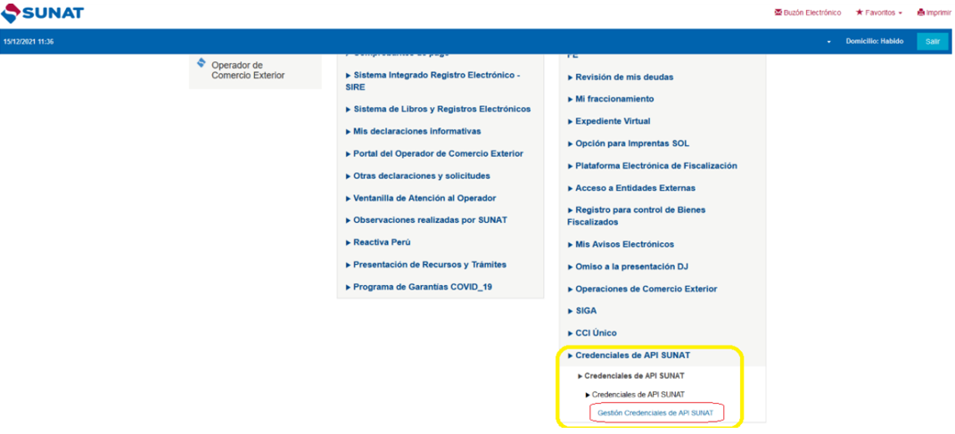This screenshot has width=955, height=434.
Task: Select Omiso a la presentación DJ
Action: pos(628,266)
